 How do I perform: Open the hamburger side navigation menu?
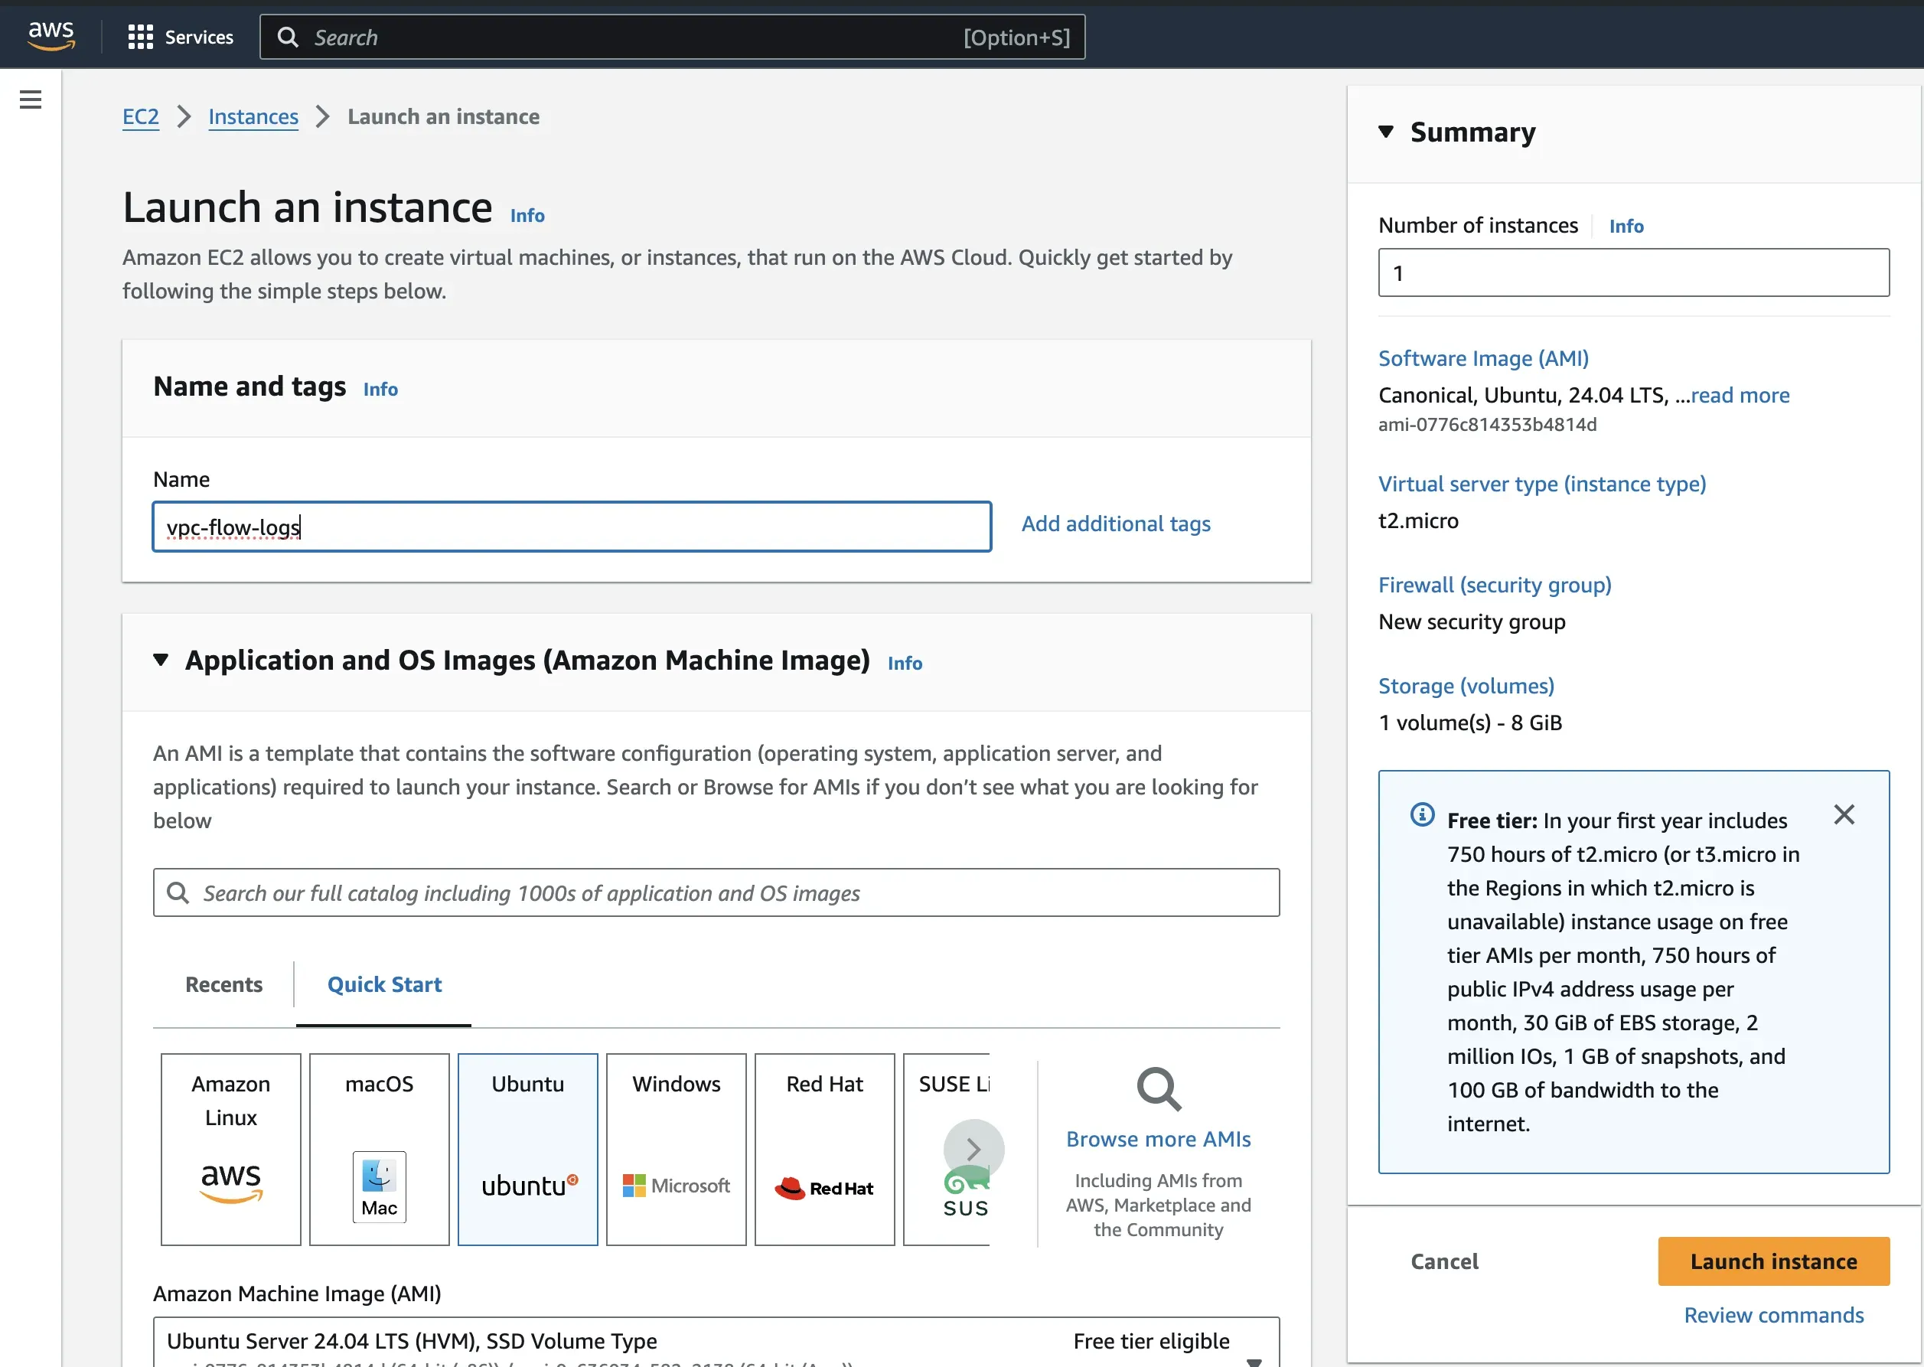click(x=31, y=100)
